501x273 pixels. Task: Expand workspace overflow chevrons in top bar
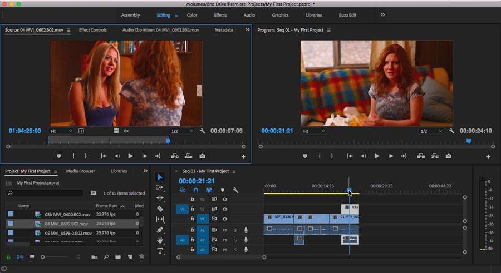tap(382, 14)
